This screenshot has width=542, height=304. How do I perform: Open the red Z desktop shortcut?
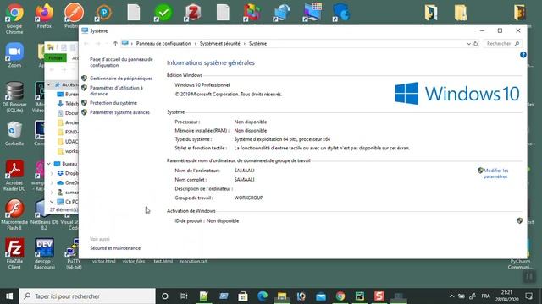click(193, 14)
